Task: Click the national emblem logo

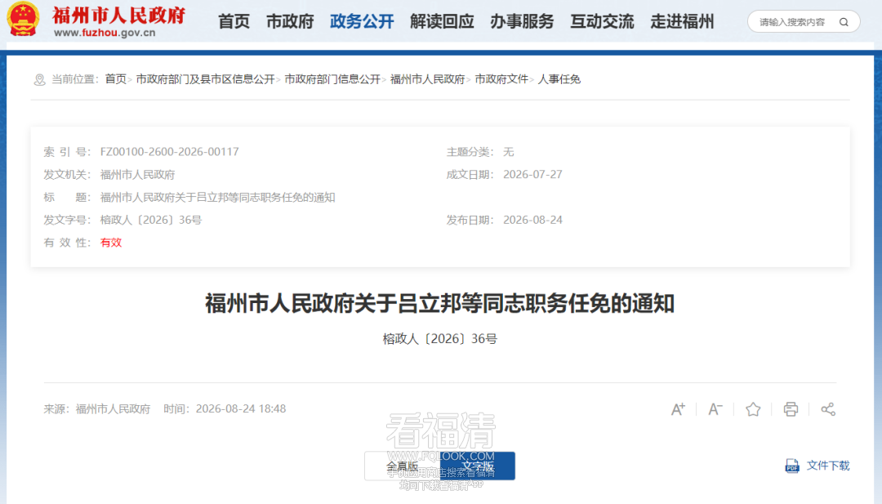Action: pos(23,20)
